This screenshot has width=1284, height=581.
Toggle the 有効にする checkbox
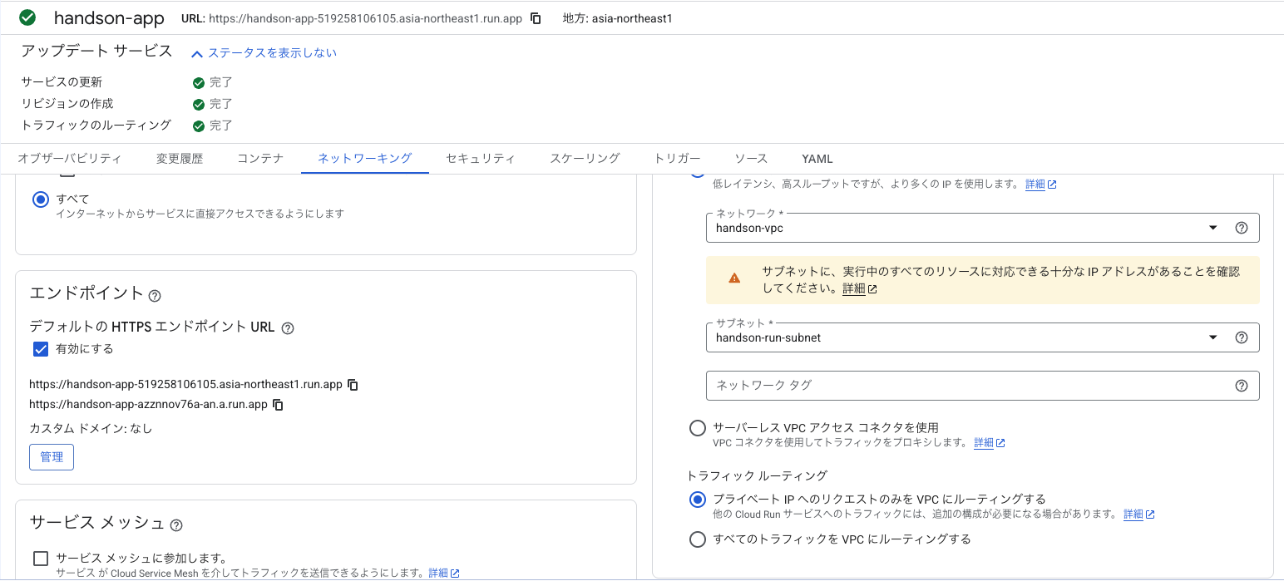40,349
